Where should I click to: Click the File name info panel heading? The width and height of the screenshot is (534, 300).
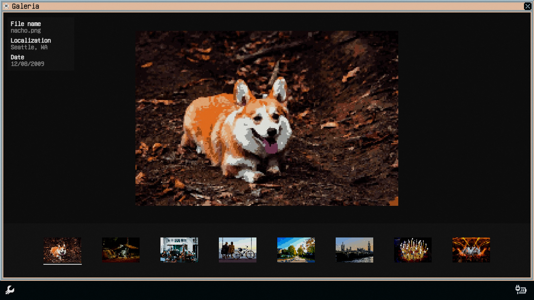[26, 24]
